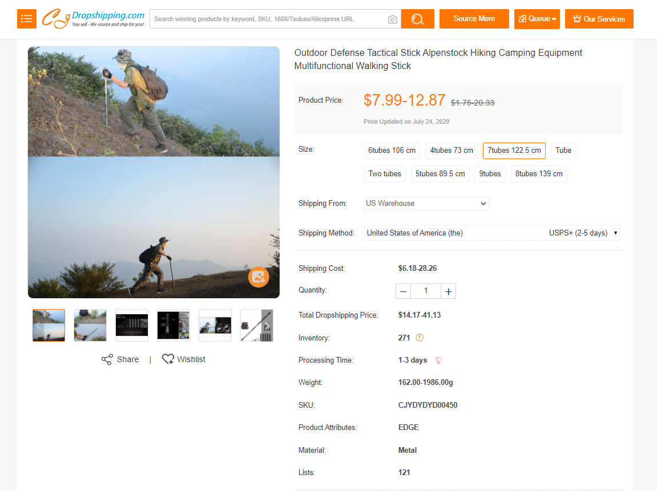Open the orange hamburger category menu
Image resolution: width=657 pixels, height=491 pixels.
click(x=27, y=19)
